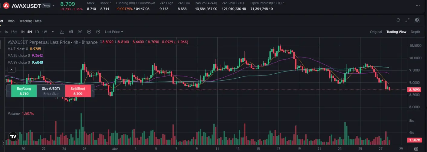The image size is (427, 152).
Task: Click the Volume indicator legend
Action: tap(14, 114)
